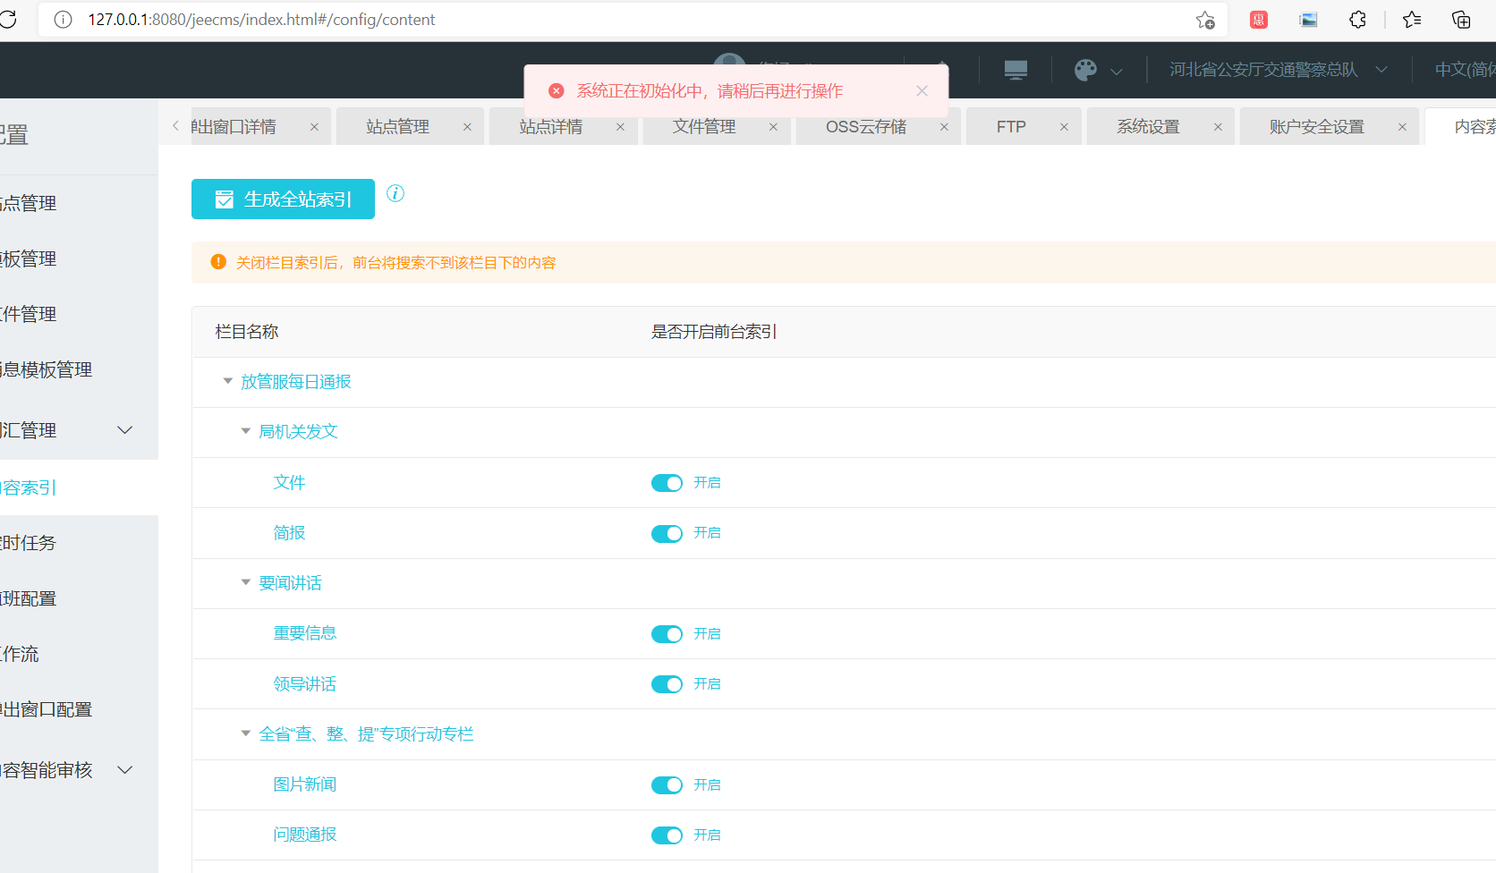1496x873 pixels.
Task: Close the 系统设置 tab
Action: click(x=1218, y=127)
